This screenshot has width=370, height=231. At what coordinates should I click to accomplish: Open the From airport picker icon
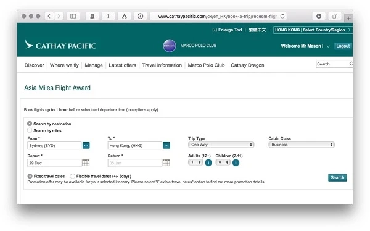(86, 145)
